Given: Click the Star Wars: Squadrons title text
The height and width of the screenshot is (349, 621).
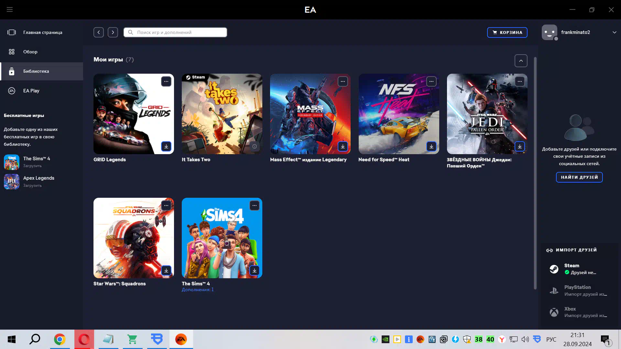Looking at the screenshot, I should tap(119, 284).
